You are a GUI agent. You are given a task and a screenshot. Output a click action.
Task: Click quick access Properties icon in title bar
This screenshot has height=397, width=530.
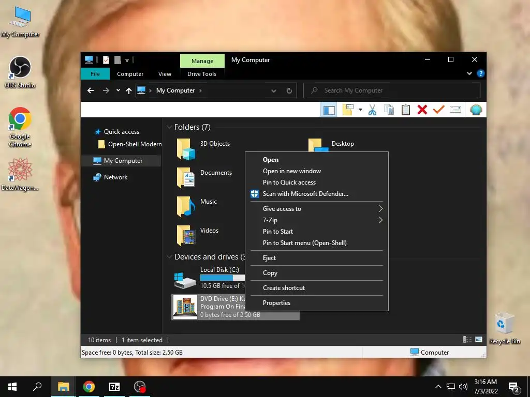(x=106, y=60)
